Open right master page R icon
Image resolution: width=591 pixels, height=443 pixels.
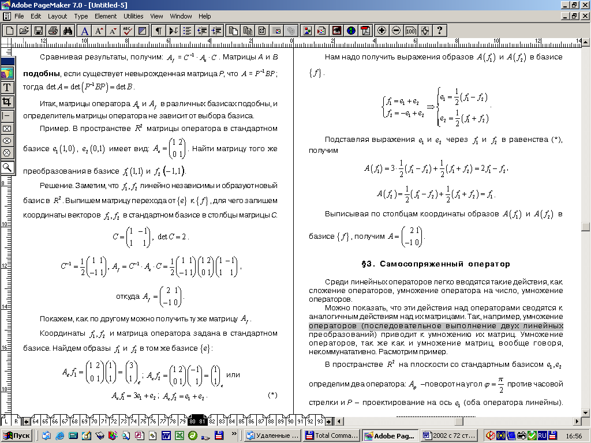tap(16, 421)
